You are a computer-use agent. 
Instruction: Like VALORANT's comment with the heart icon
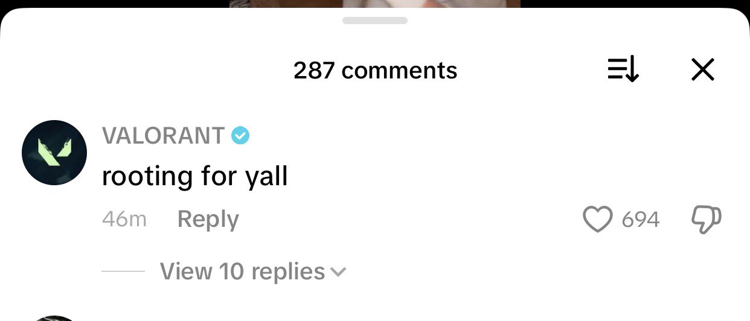tap(598, 219)
